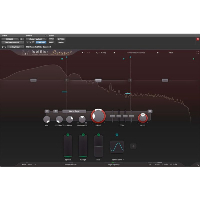The image size is (200, 200).
Task: Open the Help menu
Action: point(170,53)
